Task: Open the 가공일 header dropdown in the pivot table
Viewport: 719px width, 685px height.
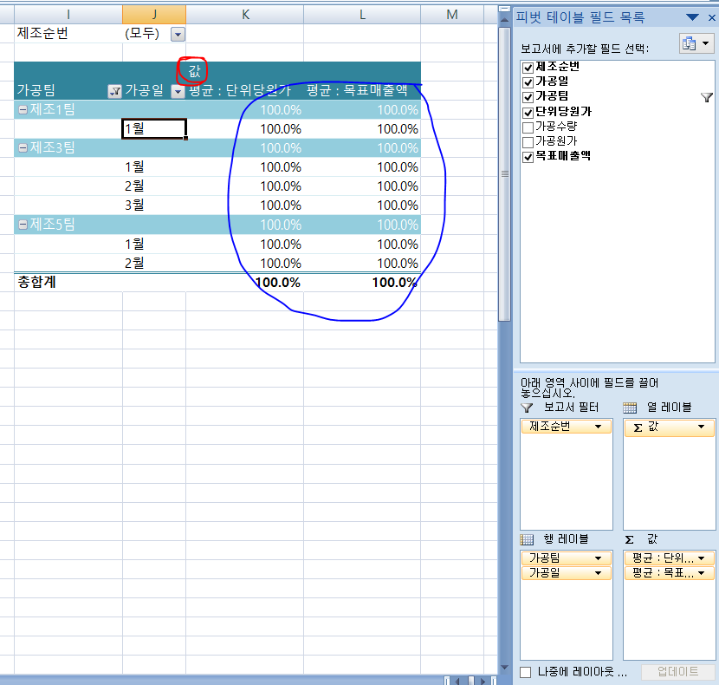Action: click(178, 91)
